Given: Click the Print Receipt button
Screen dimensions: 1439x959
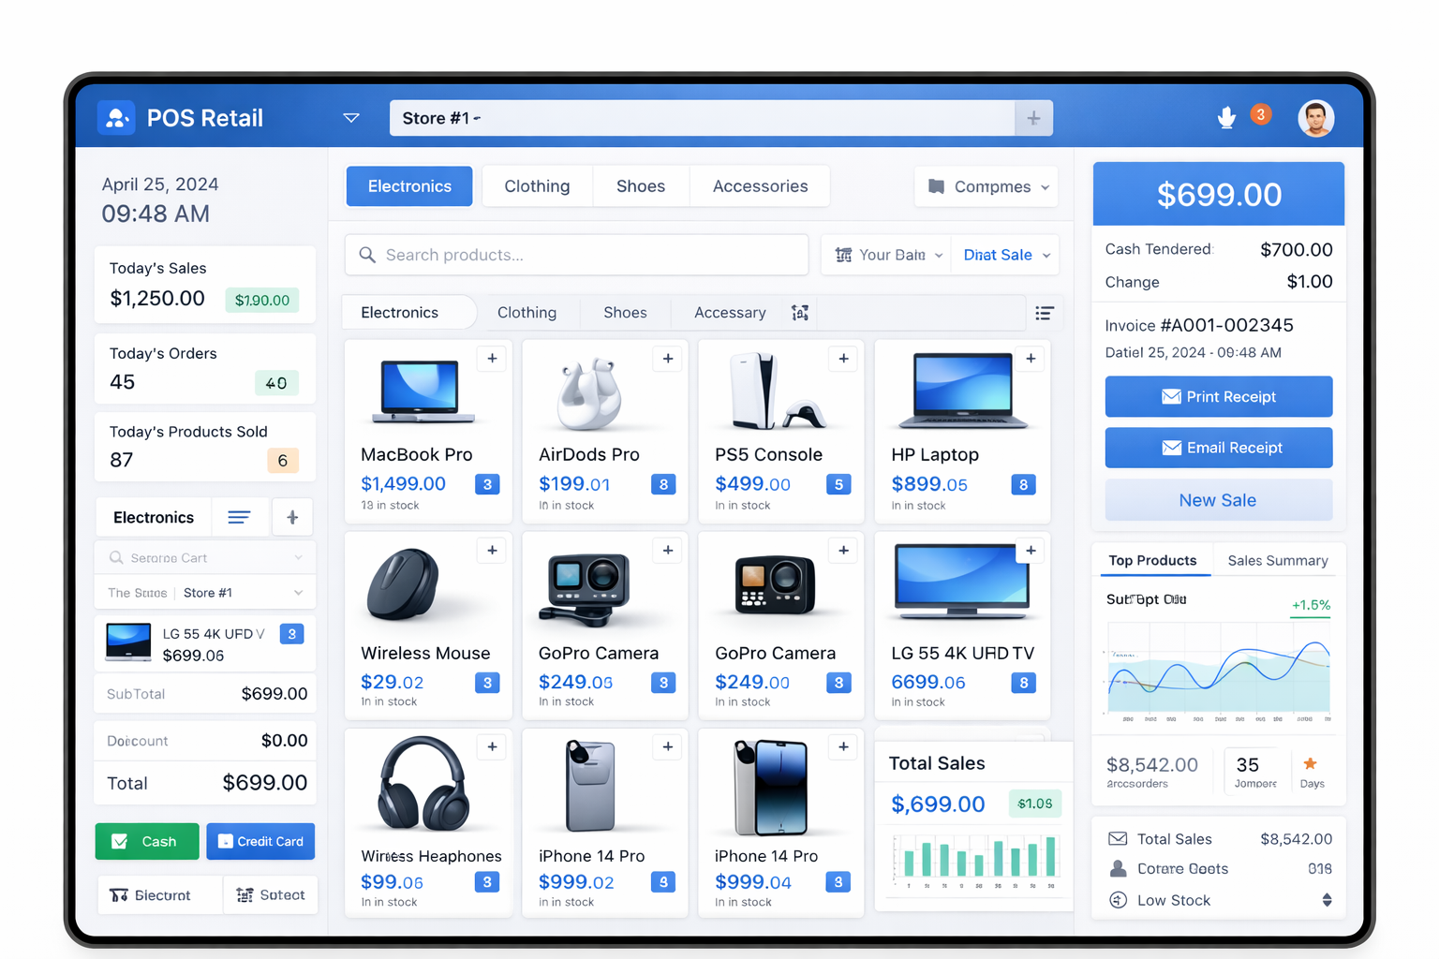Looking at the screenshot, I should point(1219,397).
